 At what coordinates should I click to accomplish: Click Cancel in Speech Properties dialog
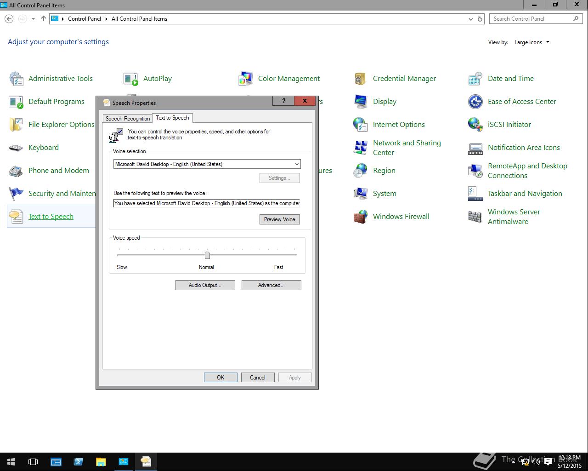(x=257, y=378)
